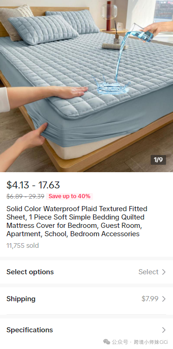Click the Solid Color Waterproof product title
173x349 pixels.
pyautogui.click(x=77, y=221)
